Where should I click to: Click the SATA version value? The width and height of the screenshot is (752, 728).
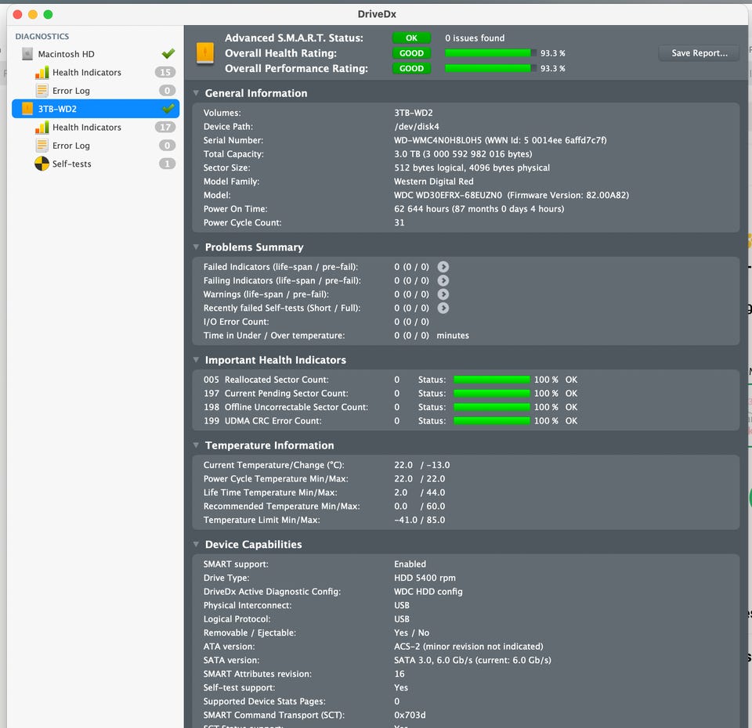(x=472, y=661)
